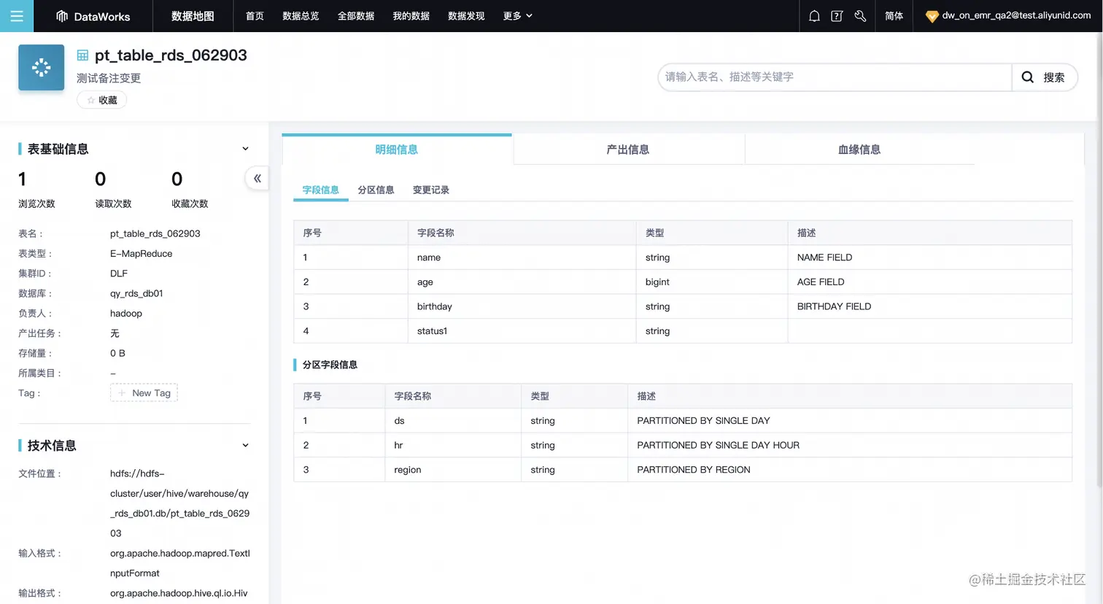Image resolution: width=1103 pixels, height=604 pixels.
Task: Click table type value E-MapReduce
Action: [x=142, y=254]
